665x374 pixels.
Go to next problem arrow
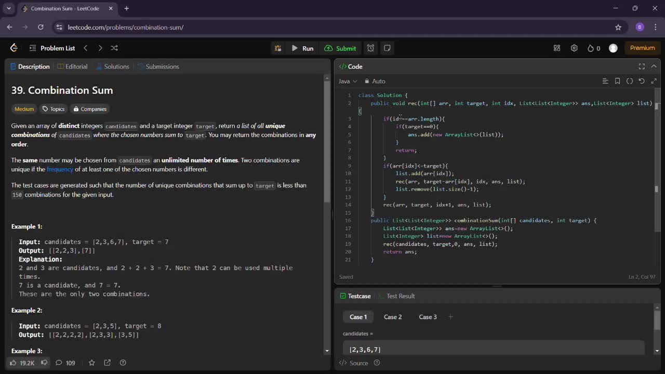pos(100,48)
